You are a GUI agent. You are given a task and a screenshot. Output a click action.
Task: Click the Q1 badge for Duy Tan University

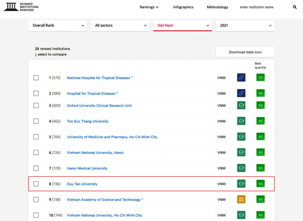(261, 184)
